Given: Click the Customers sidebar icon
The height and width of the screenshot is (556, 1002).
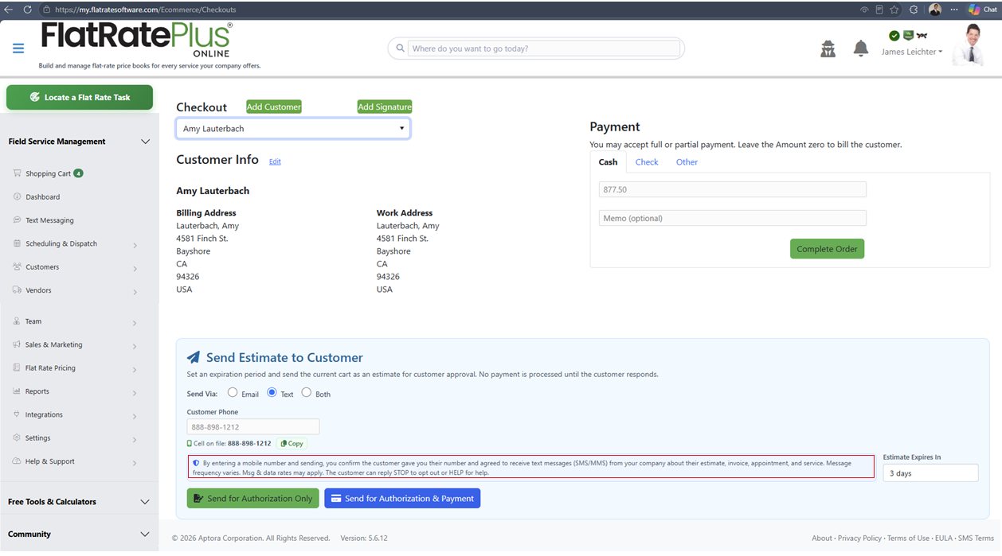Looking at the screenshot, I should [x=18, y=266].
